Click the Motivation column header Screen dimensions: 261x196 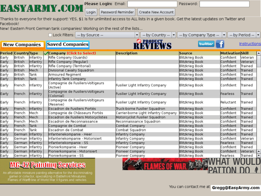click(x=230, y=53)
